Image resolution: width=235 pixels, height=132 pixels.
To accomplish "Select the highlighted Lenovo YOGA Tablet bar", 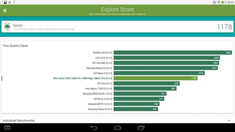I will pos(155,78).
